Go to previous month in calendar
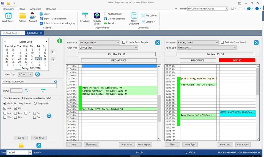This screenshot has width=264, height=157. 5,42
